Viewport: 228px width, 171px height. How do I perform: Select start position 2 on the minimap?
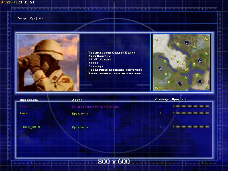coord(186,42)
